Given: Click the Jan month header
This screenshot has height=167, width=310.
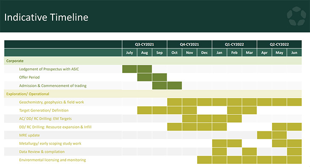Looking at the screenshot, I should 219,53.
